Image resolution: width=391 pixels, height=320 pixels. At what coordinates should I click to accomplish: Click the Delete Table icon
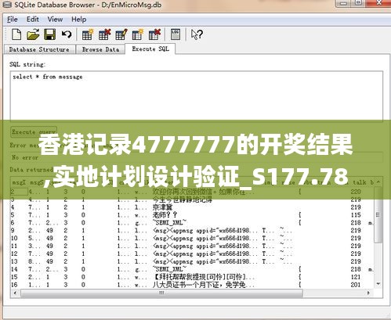click(104, 34)
